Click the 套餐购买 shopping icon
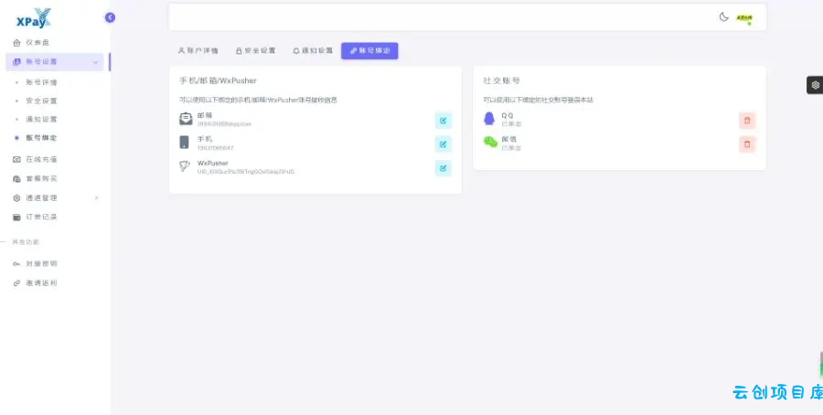 point(16,179)
